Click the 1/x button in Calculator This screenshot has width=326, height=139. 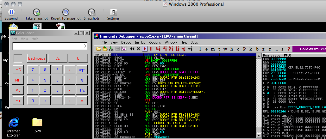click(x=82, y=90)
